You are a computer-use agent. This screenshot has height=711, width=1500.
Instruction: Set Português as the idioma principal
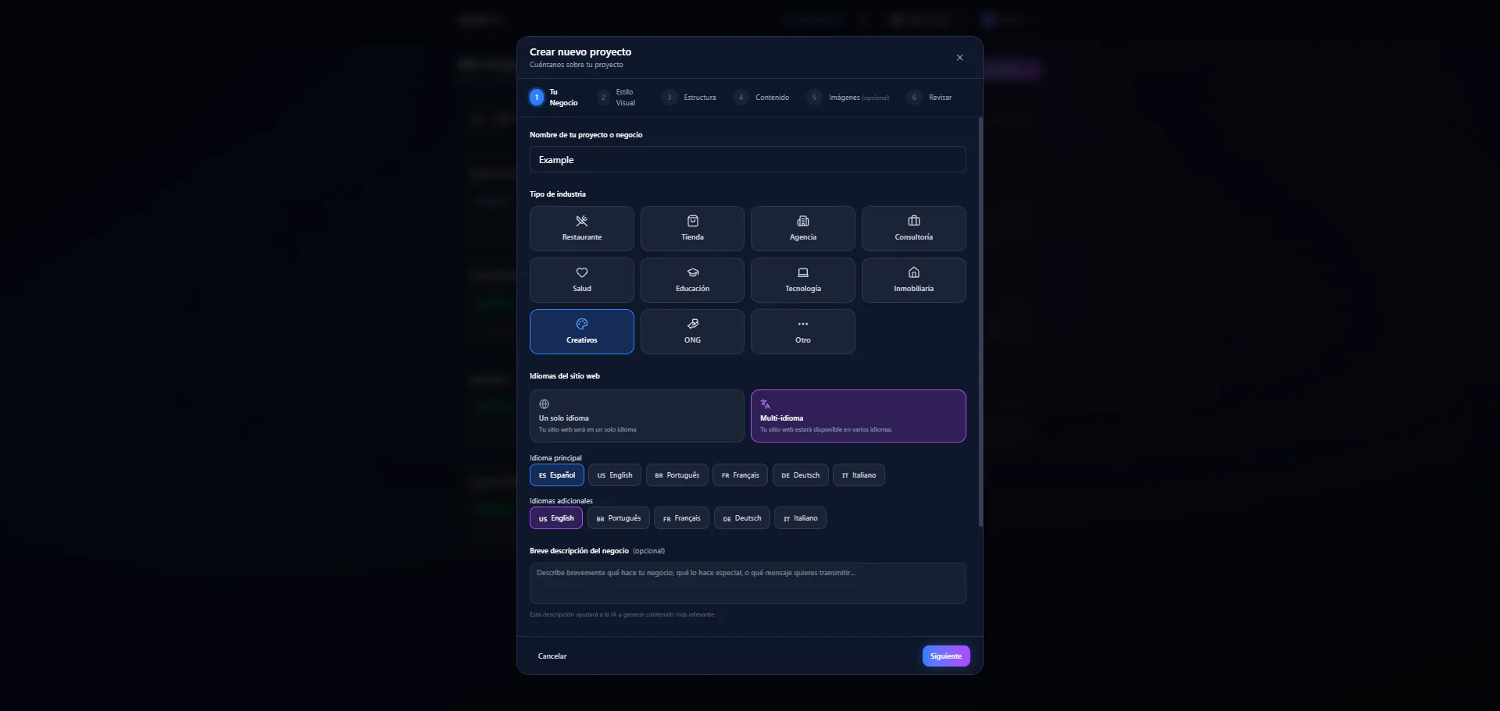(x=677, y=475)
